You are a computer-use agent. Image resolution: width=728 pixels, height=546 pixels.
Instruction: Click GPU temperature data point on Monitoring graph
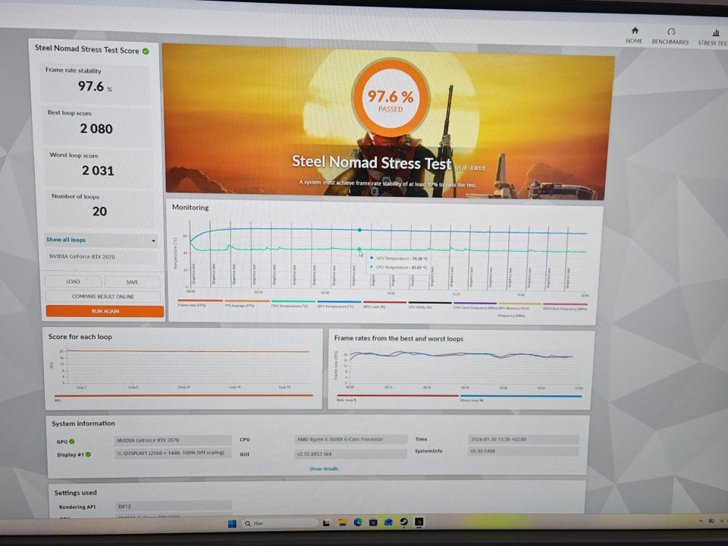pos(359,230)
